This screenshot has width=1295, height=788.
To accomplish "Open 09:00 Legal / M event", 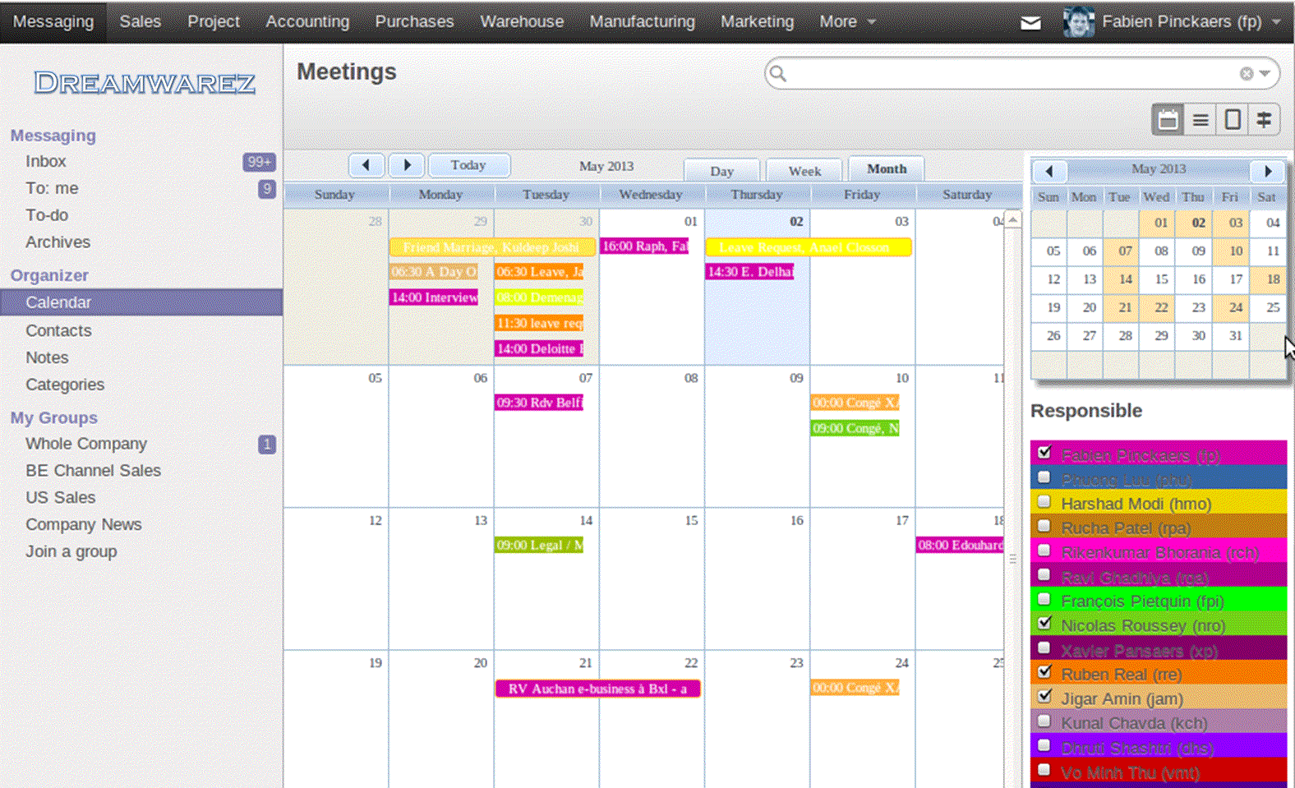I will (539, 545).
